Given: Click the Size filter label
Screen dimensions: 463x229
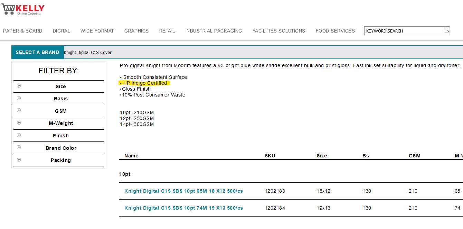Looking at the screenshot, I should 61,86.
